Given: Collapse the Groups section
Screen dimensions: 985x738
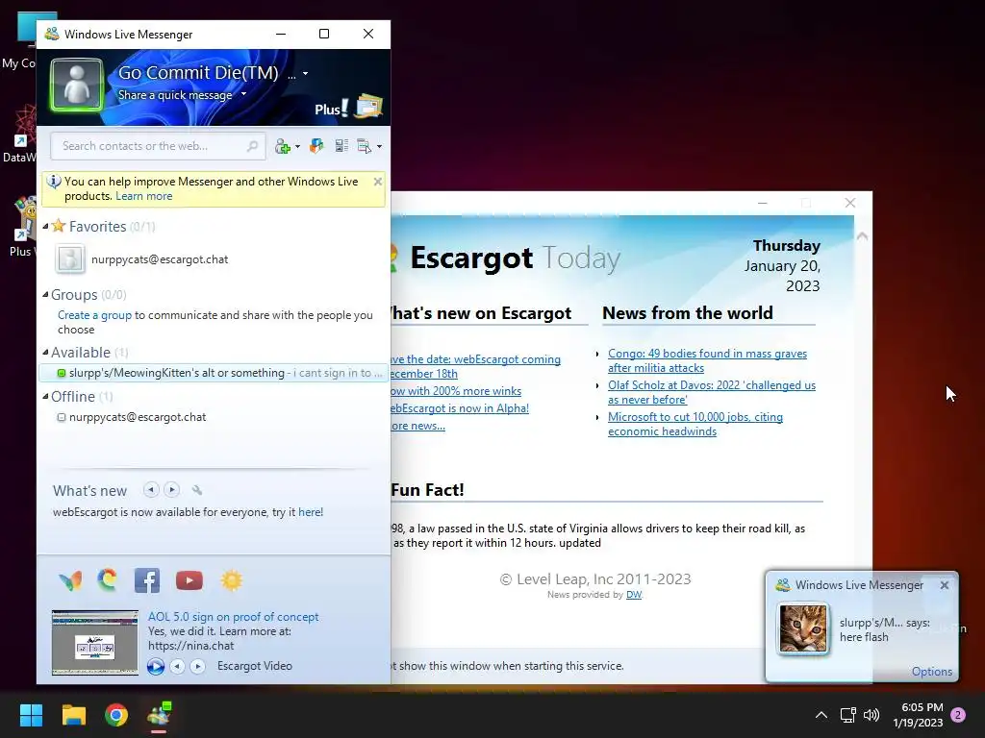Looking at the screenshot, I should click(x=45, y=294).
